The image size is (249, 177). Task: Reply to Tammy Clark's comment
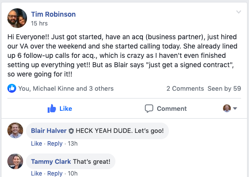55,174
